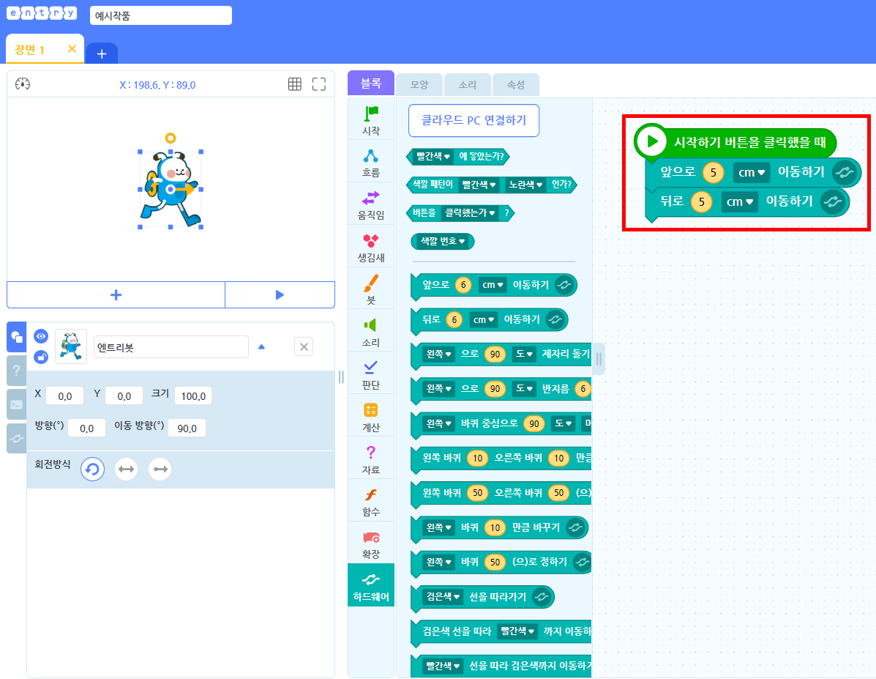876x679 pixels.
Task: Open 검은색 dropdown in 선을 따라가기 block
Action: click(x=443, y=597)
